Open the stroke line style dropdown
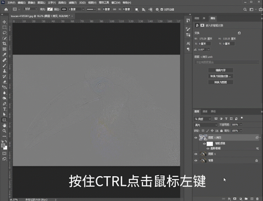Image resolution: width=263 pixels, height=201 pixels. [91, 9]
